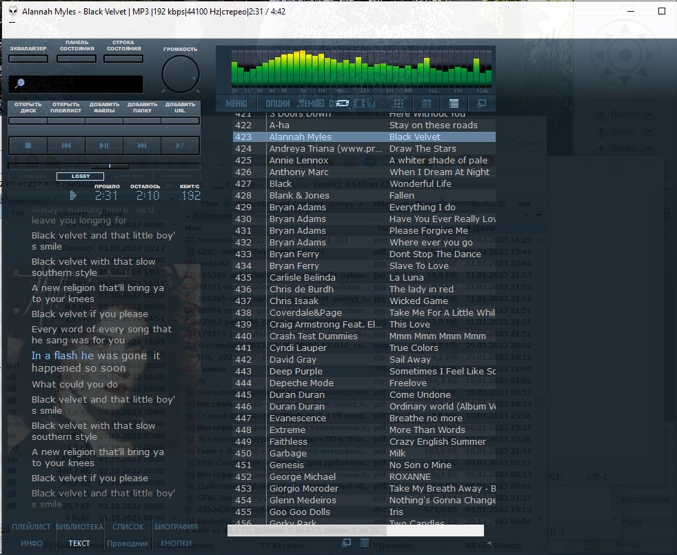Open the ОПЦИИ dropdown menu
Viewport: 677px width, 555px height.
pyautogui.click(x=278, y=104)
